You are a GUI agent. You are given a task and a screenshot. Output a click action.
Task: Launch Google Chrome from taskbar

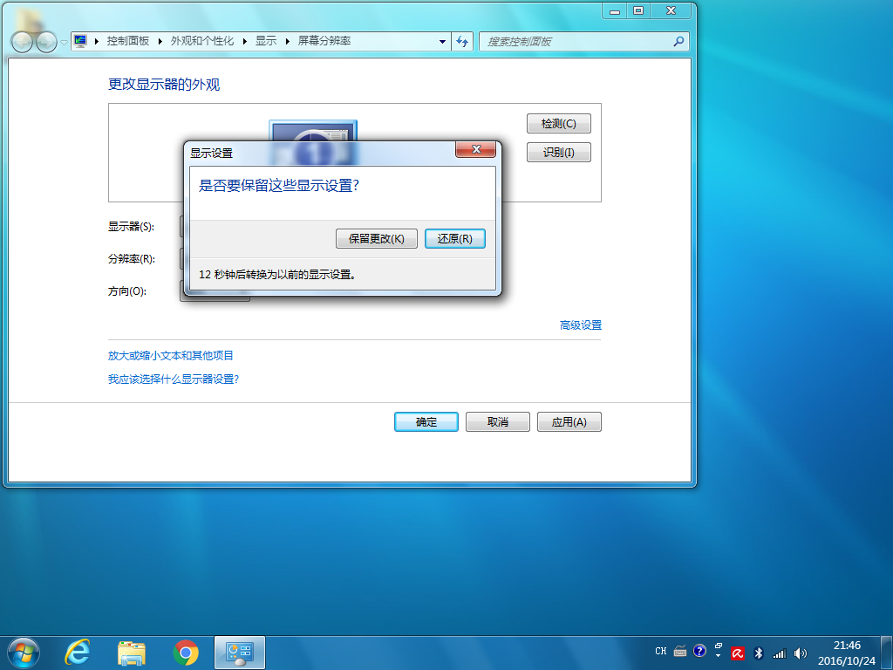tap(186, 653)
